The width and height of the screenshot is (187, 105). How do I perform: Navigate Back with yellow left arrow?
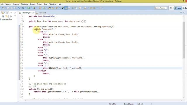tap(94, 8)
